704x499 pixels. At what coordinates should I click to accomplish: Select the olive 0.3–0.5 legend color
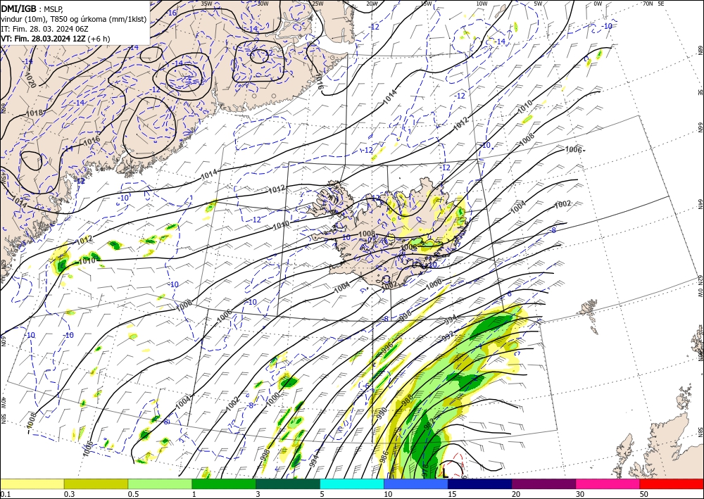coord(96,484)
